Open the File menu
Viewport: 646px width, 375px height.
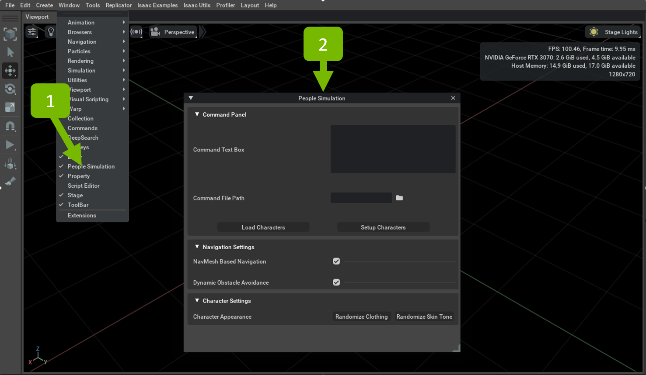coord(10,5)
